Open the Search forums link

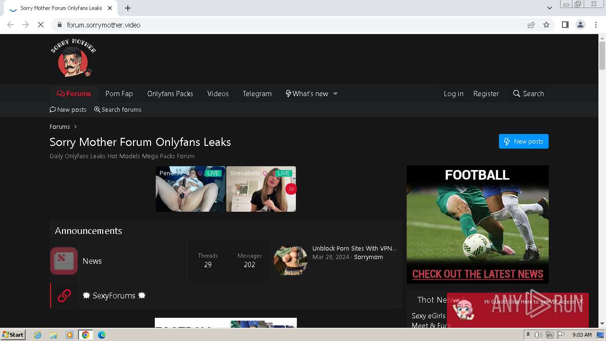pos(118,109)
